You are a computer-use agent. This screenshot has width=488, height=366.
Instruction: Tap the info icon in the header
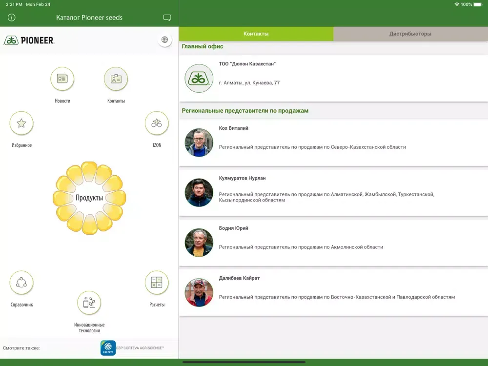[12, 18]
